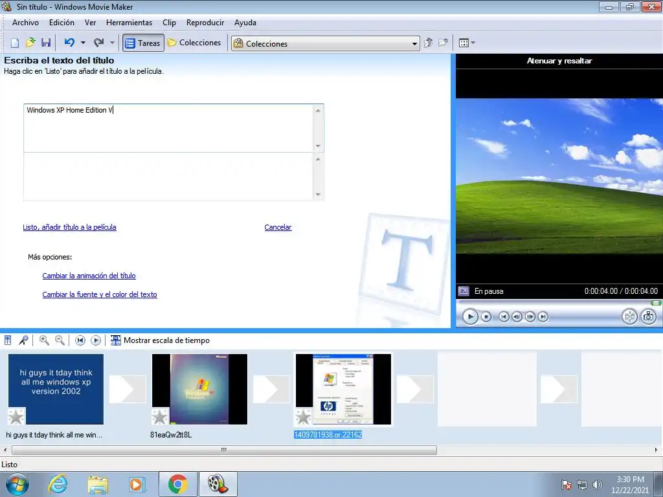Click the storyboard horizontal scrollbar thumb
Viewport: 663px width, 497px height.
[224, 450]
